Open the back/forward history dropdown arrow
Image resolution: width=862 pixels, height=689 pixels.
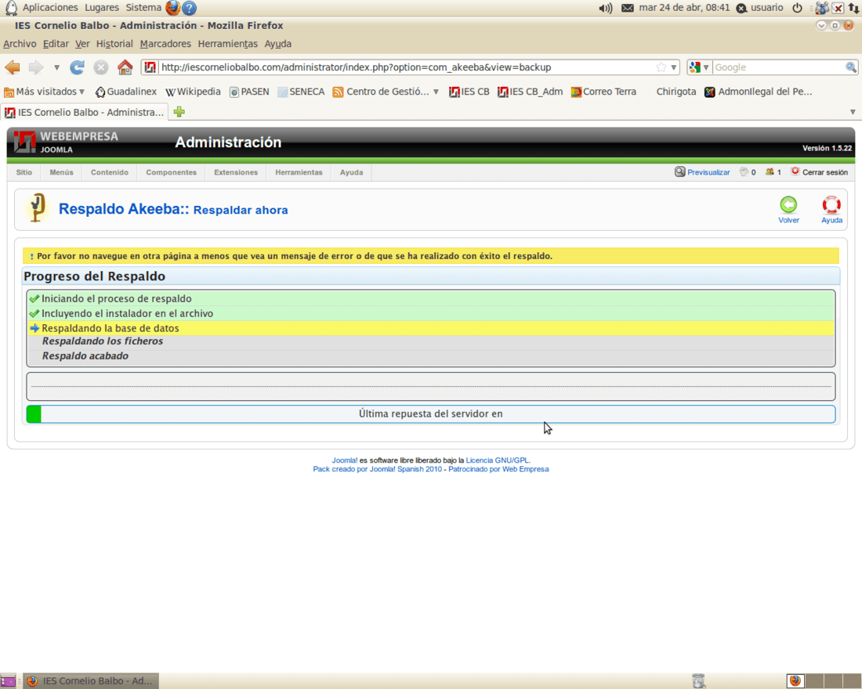(56, 67)
